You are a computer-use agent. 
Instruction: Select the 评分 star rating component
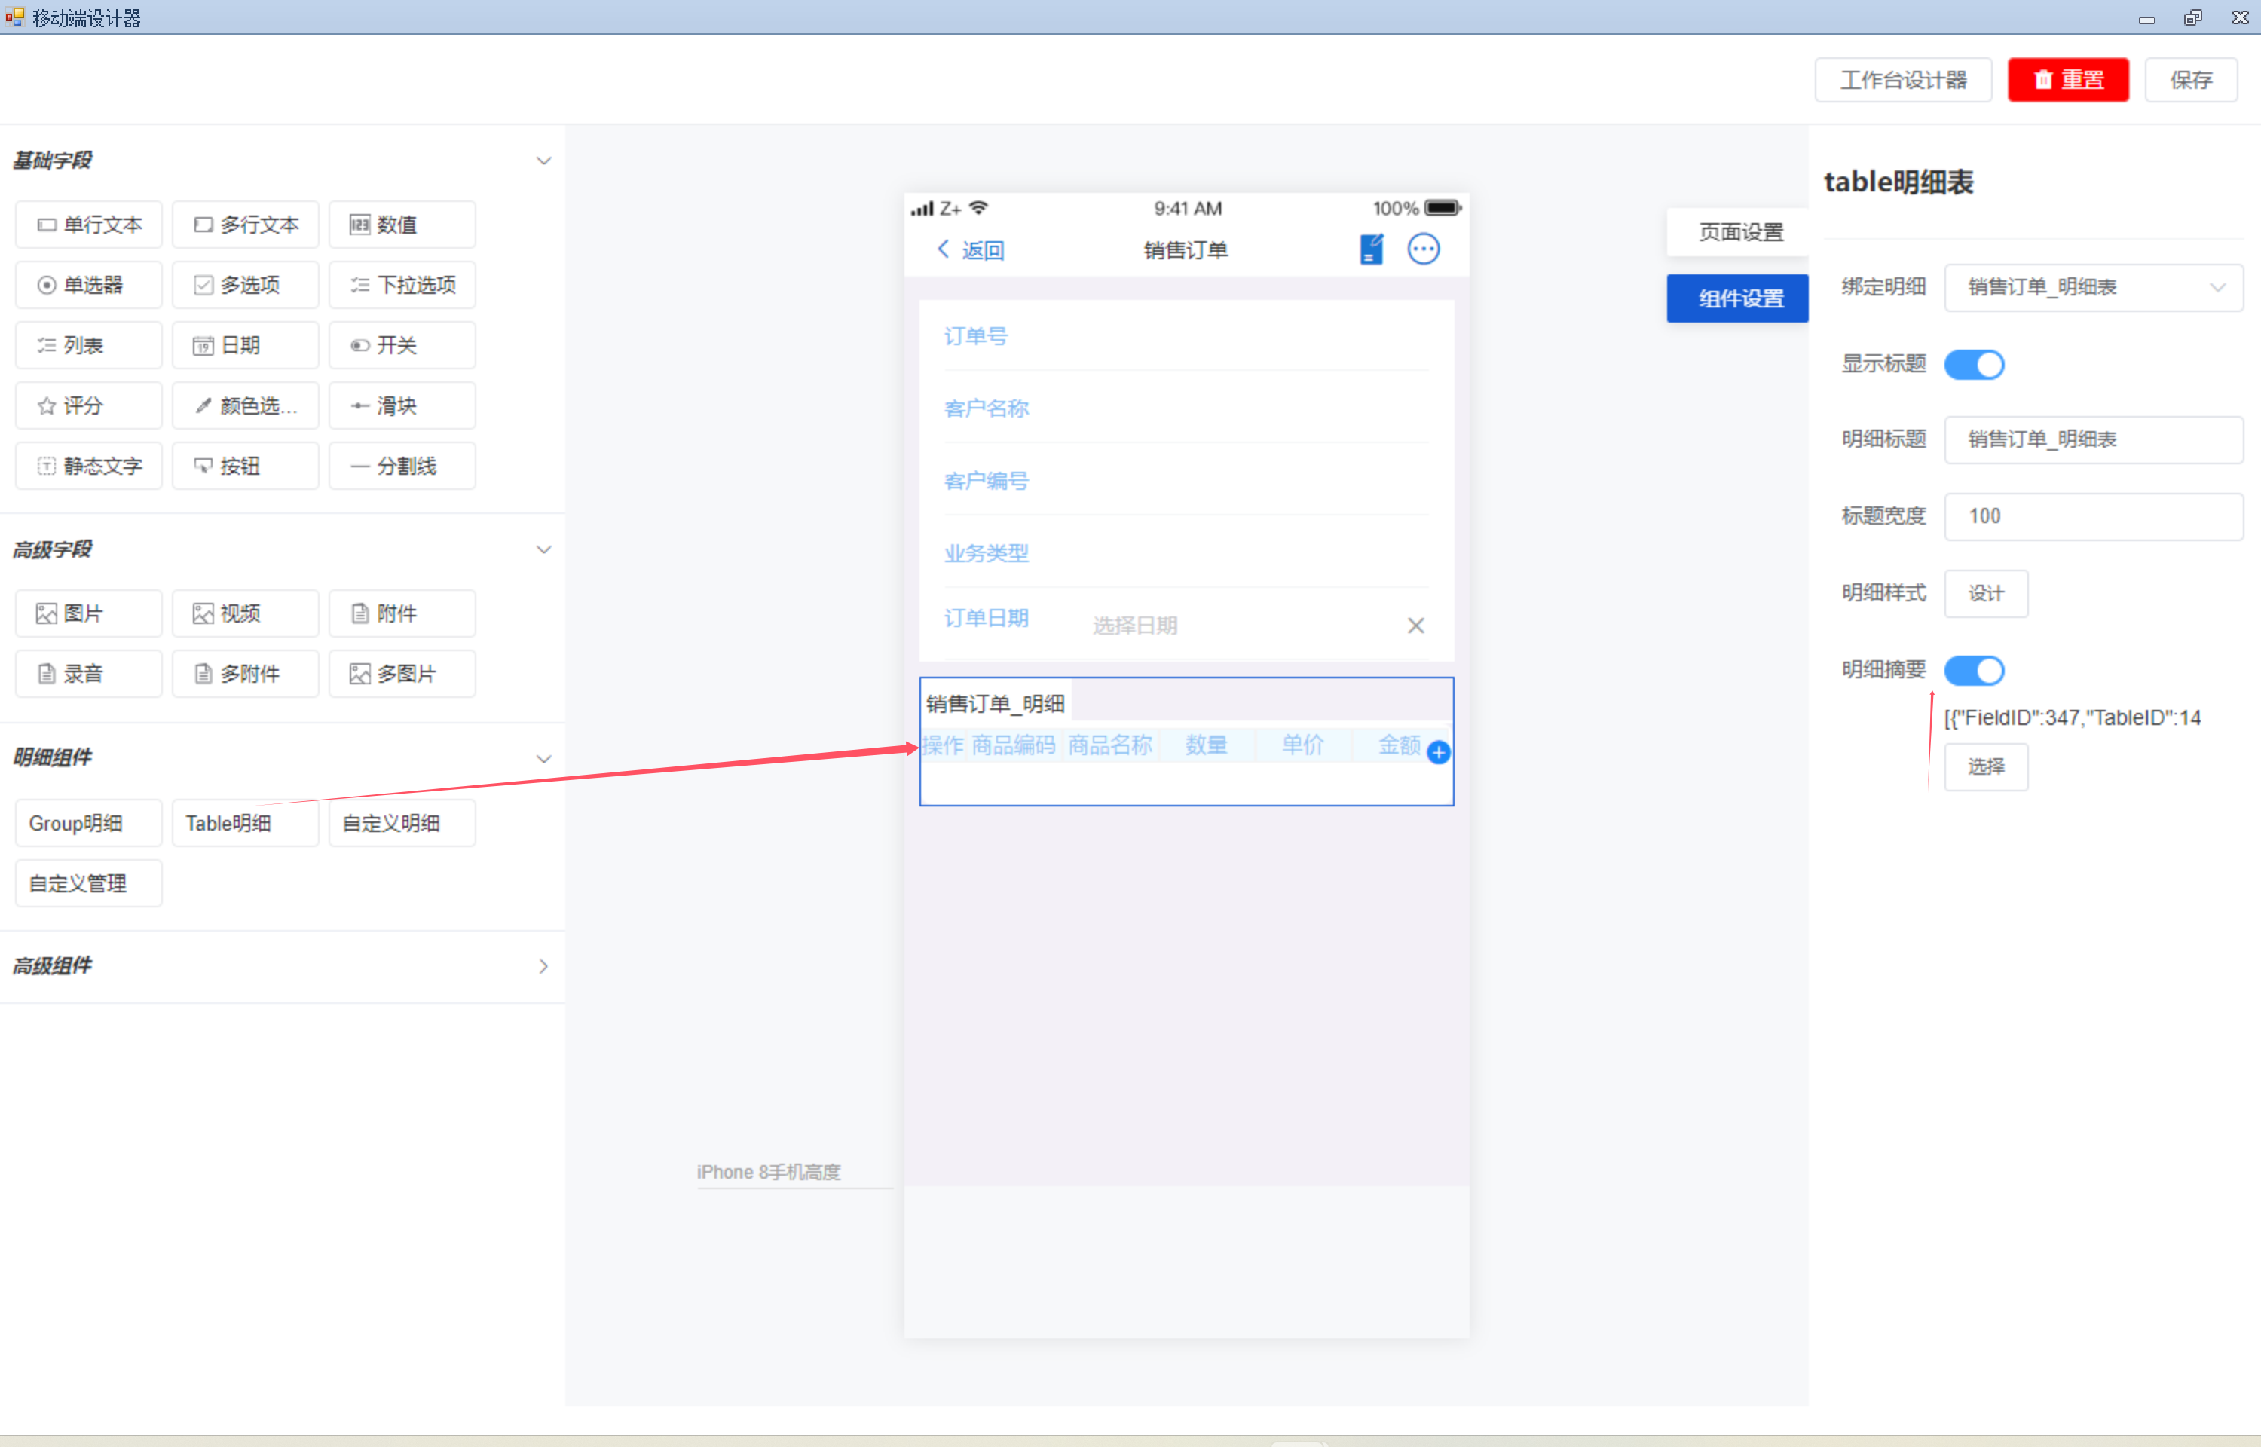pos(88,406)
